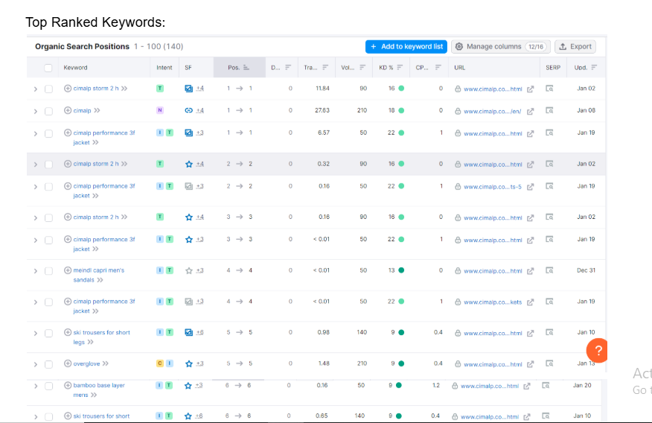
Task: Click the Export button
Action: tap(575, 47)
